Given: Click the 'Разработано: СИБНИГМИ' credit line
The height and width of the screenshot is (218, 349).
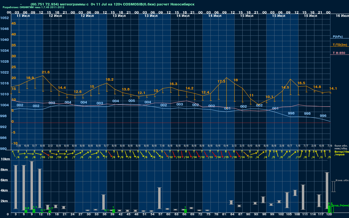Looking at the screenshot, I should click(x=34, y=7).
